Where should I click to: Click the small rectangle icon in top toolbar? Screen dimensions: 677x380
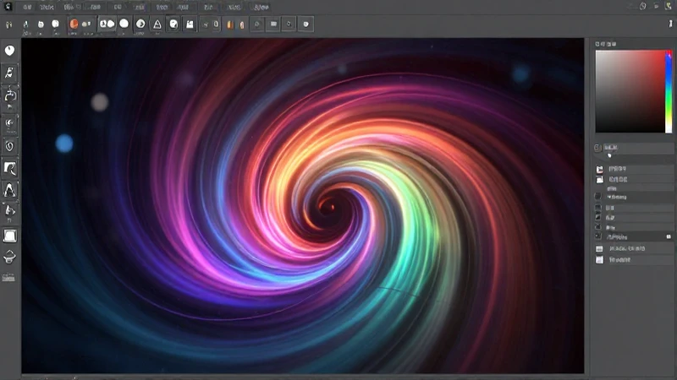coord(273,24)
